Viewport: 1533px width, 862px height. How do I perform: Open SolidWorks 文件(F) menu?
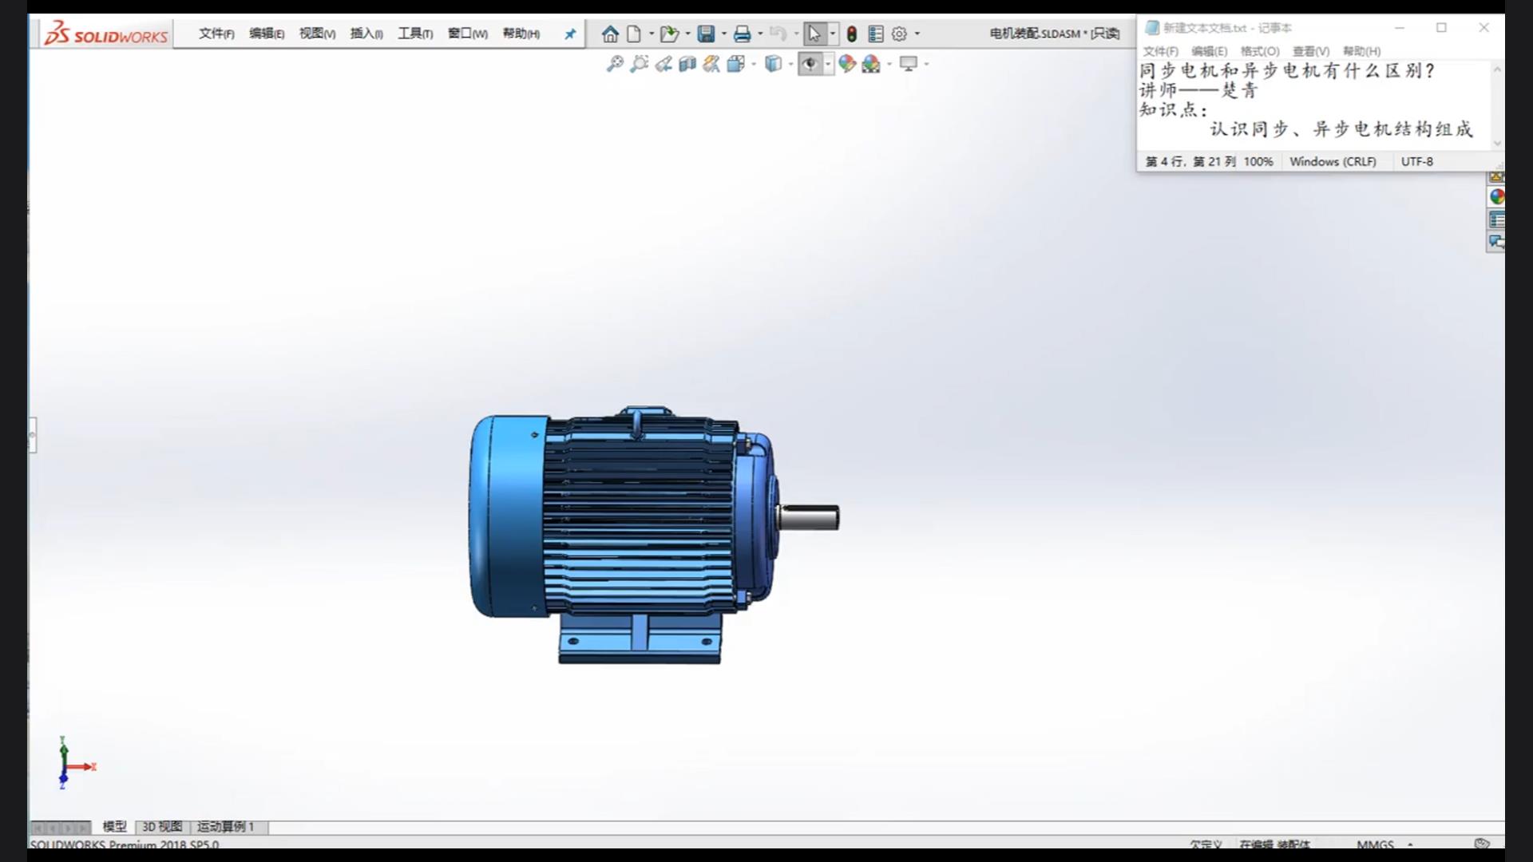216,34
